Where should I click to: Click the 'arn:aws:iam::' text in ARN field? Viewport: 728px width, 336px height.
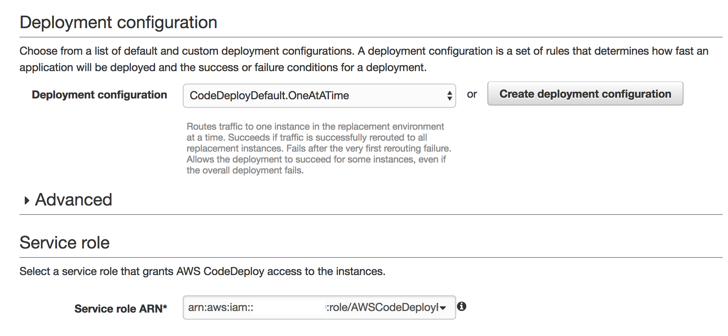pyautogui.click(x=221, y=307)
